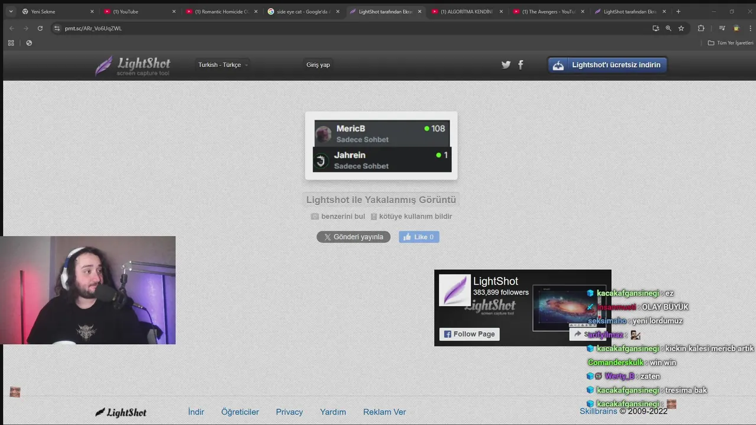Click LightShot page name in Facebook widget
The height and width of the screenshot is (425, 756).
click(x=496, y=282)
